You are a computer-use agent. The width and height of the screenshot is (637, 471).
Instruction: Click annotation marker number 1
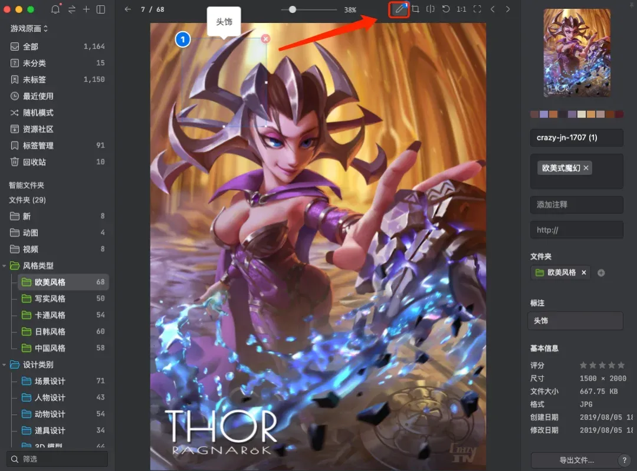coord(183,39)
